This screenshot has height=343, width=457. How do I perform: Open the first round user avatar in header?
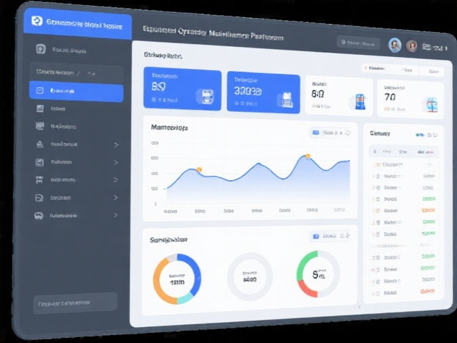[x=395, y=45]
